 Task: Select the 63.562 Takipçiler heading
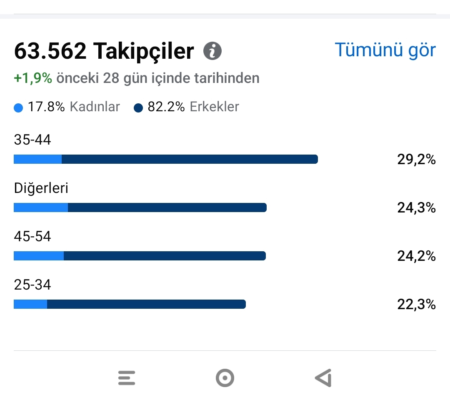pyautogui.click(x=104, y=51)
